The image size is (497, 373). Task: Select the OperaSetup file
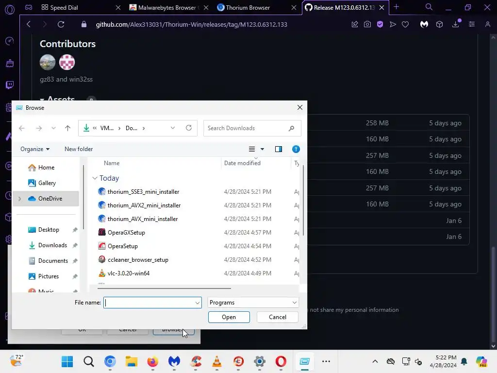point(122,246)
